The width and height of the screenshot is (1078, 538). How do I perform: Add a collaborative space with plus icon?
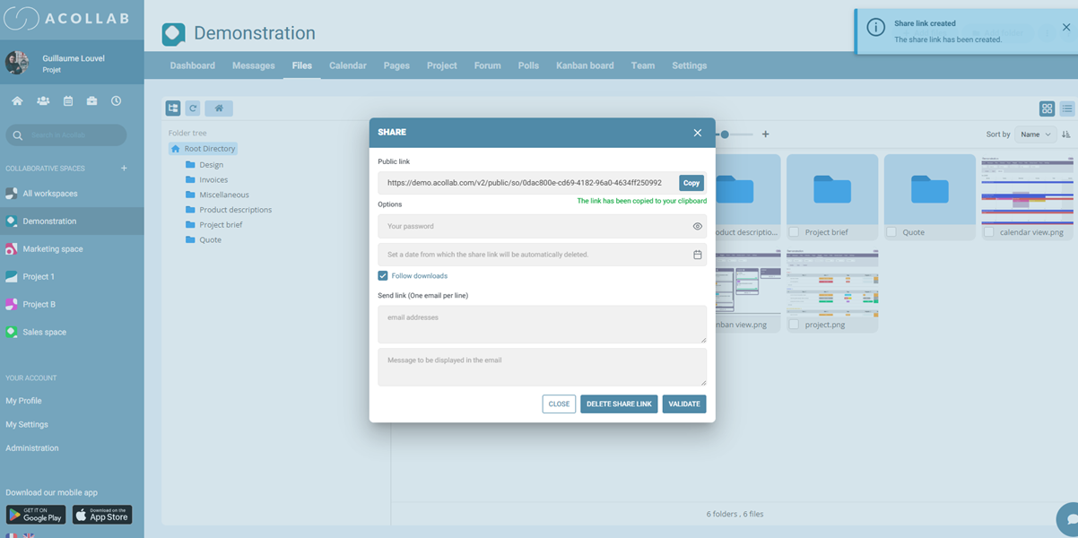124,169
